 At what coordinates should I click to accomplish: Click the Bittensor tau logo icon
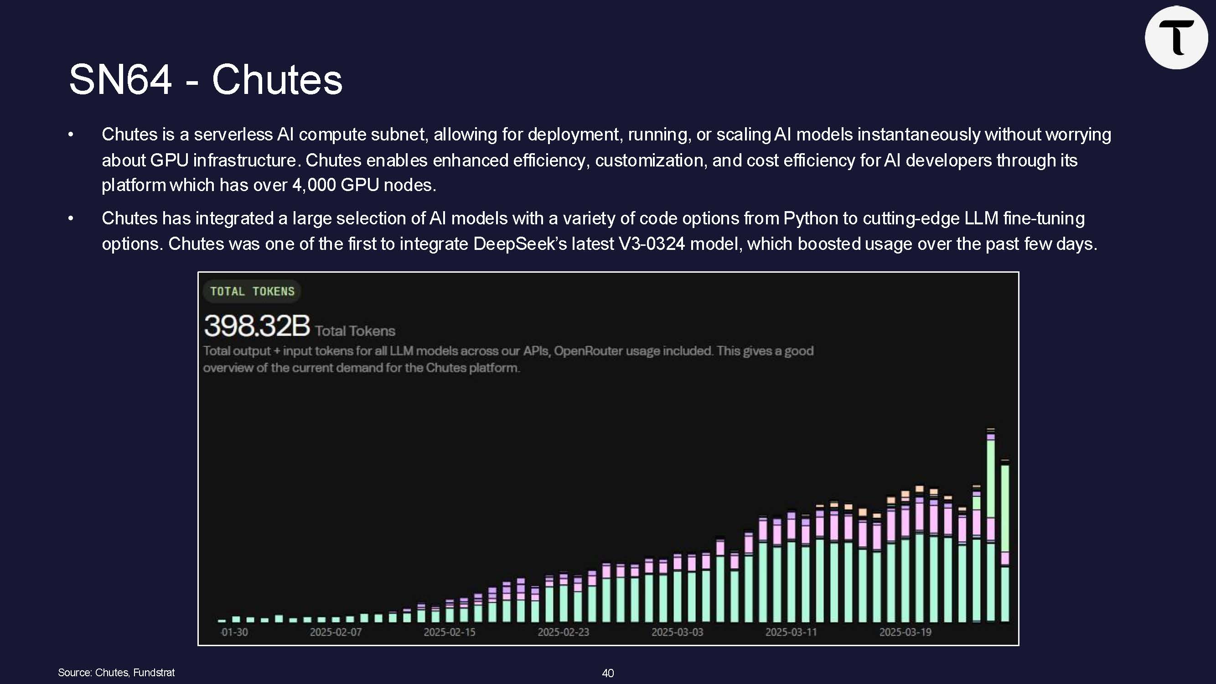(x=1176, y=38)
